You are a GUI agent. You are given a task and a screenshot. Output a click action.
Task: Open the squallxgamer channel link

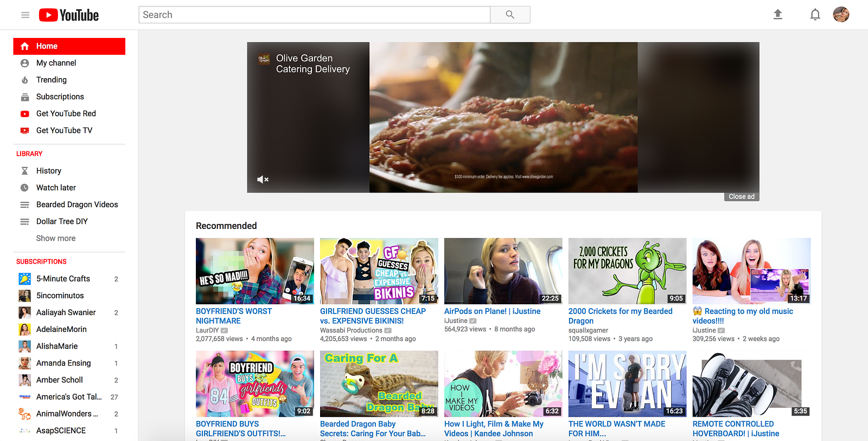(588, 330)
